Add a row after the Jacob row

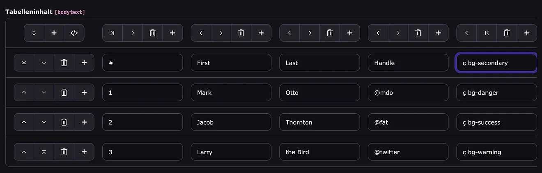point(84,122)
